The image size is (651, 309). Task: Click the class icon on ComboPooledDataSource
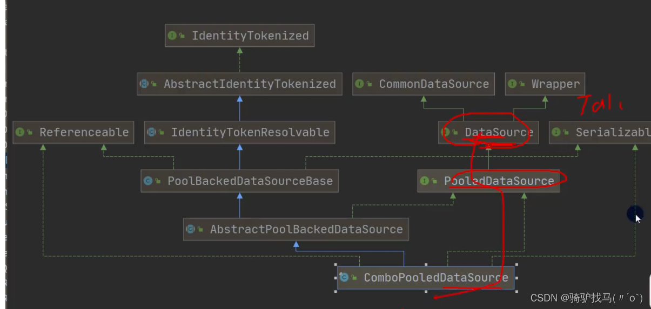coord(344,278)
